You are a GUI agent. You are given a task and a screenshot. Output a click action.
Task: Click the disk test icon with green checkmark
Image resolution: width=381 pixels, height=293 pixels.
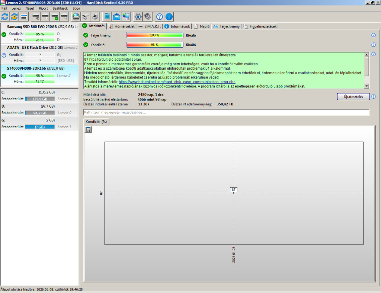(55, 16)
